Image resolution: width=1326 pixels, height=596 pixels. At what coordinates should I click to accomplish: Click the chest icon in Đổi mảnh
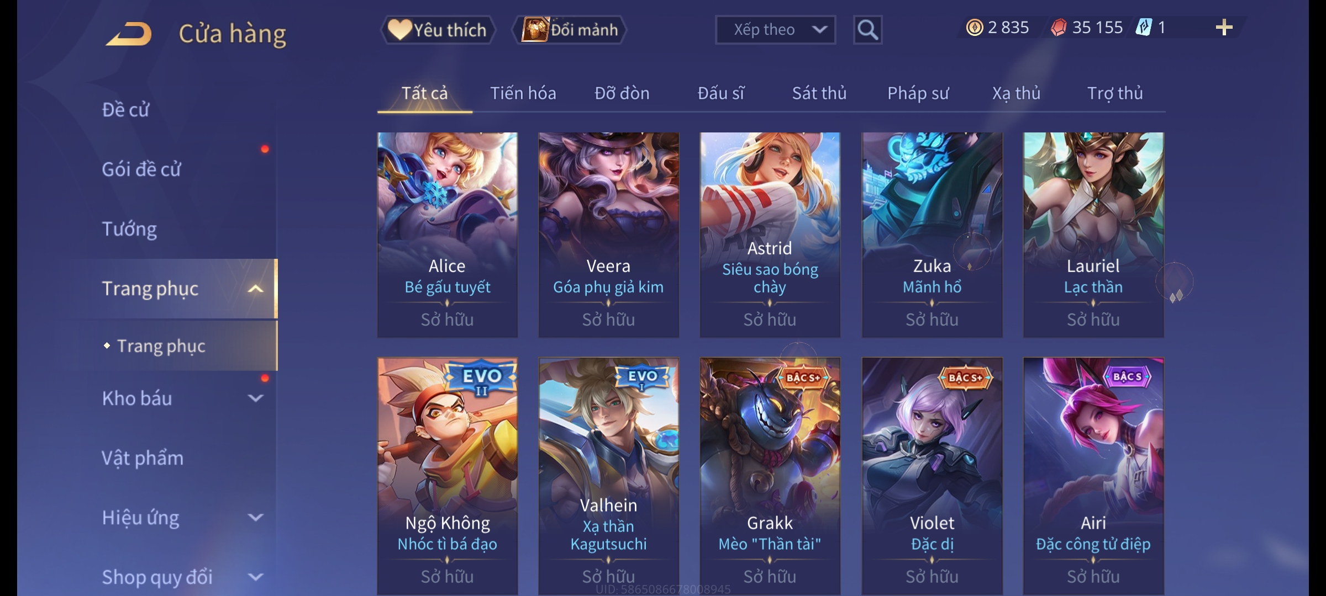[x=534, y=29]
